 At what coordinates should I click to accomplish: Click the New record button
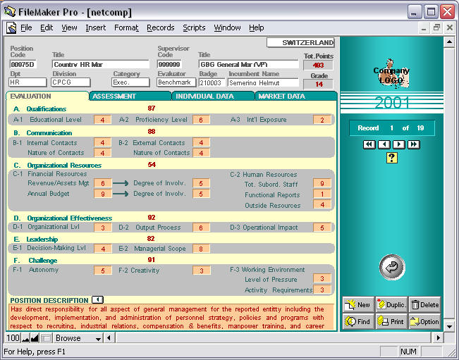pyautogui.click(x=358, y=304)
